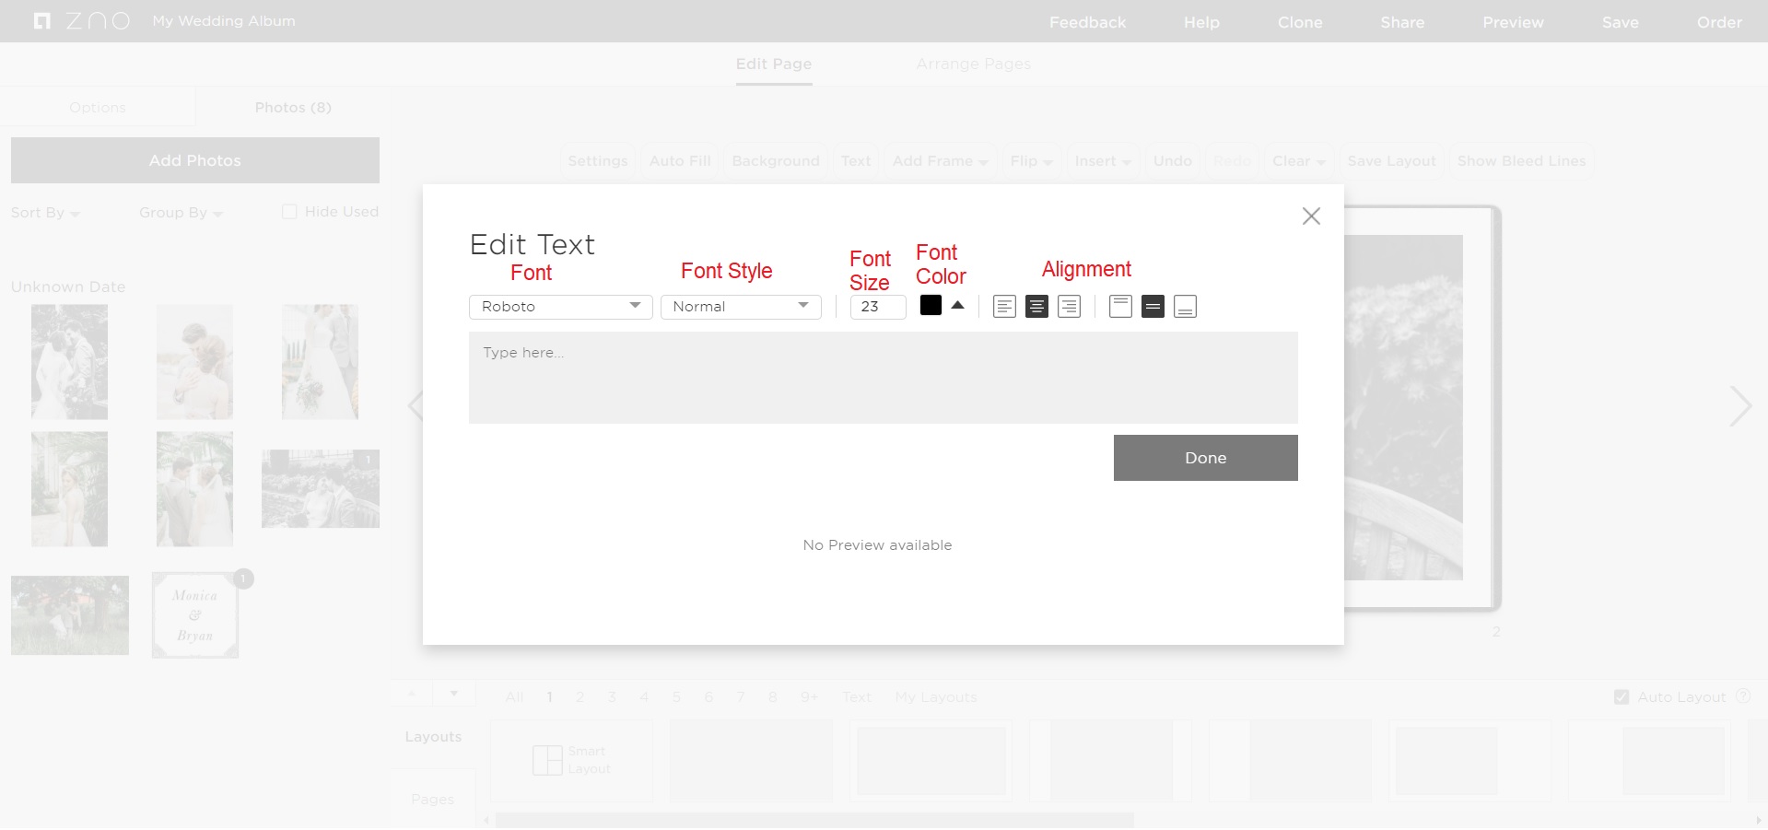This screenshot has height=830, width=1768.
Task: Filter layouts by Text
Action: [x=857, y=697]
